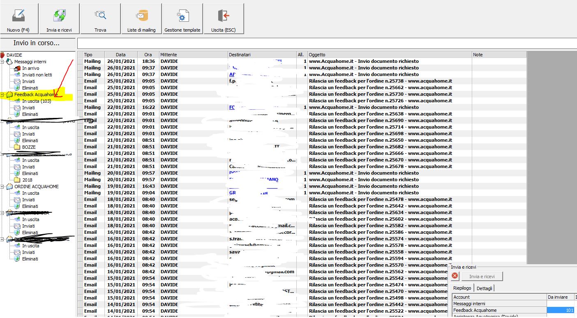
Task: Sort by the Oggetto column header
Action: click(x=390, y=55)
